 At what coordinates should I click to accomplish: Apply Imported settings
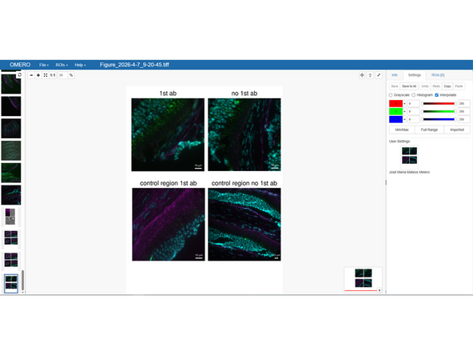pyautogui.click(x=457, y=130)
